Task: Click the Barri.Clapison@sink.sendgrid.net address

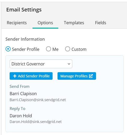Action: 38,100
